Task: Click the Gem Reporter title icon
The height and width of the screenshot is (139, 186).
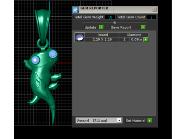Action: coord(75,10)
